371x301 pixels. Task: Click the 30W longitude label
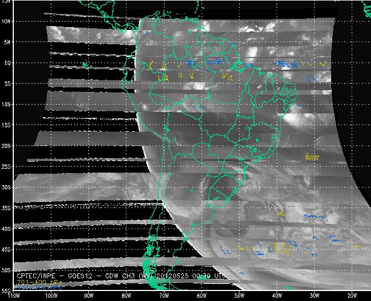click(x=315, y=295)
